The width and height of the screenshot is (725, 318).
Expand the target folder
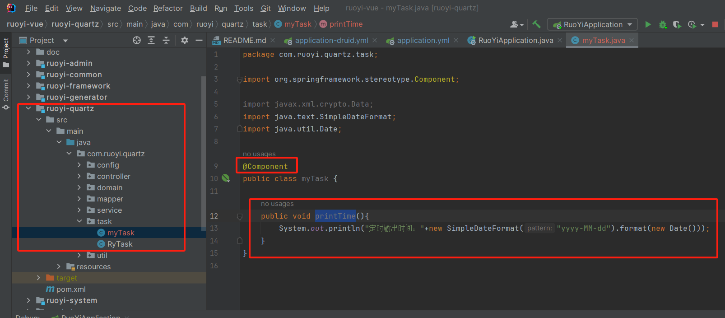click(39, 278)
